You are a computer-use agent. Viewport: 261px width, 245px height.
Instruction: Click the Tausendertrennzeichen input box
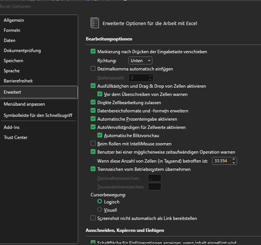point(155,187)
